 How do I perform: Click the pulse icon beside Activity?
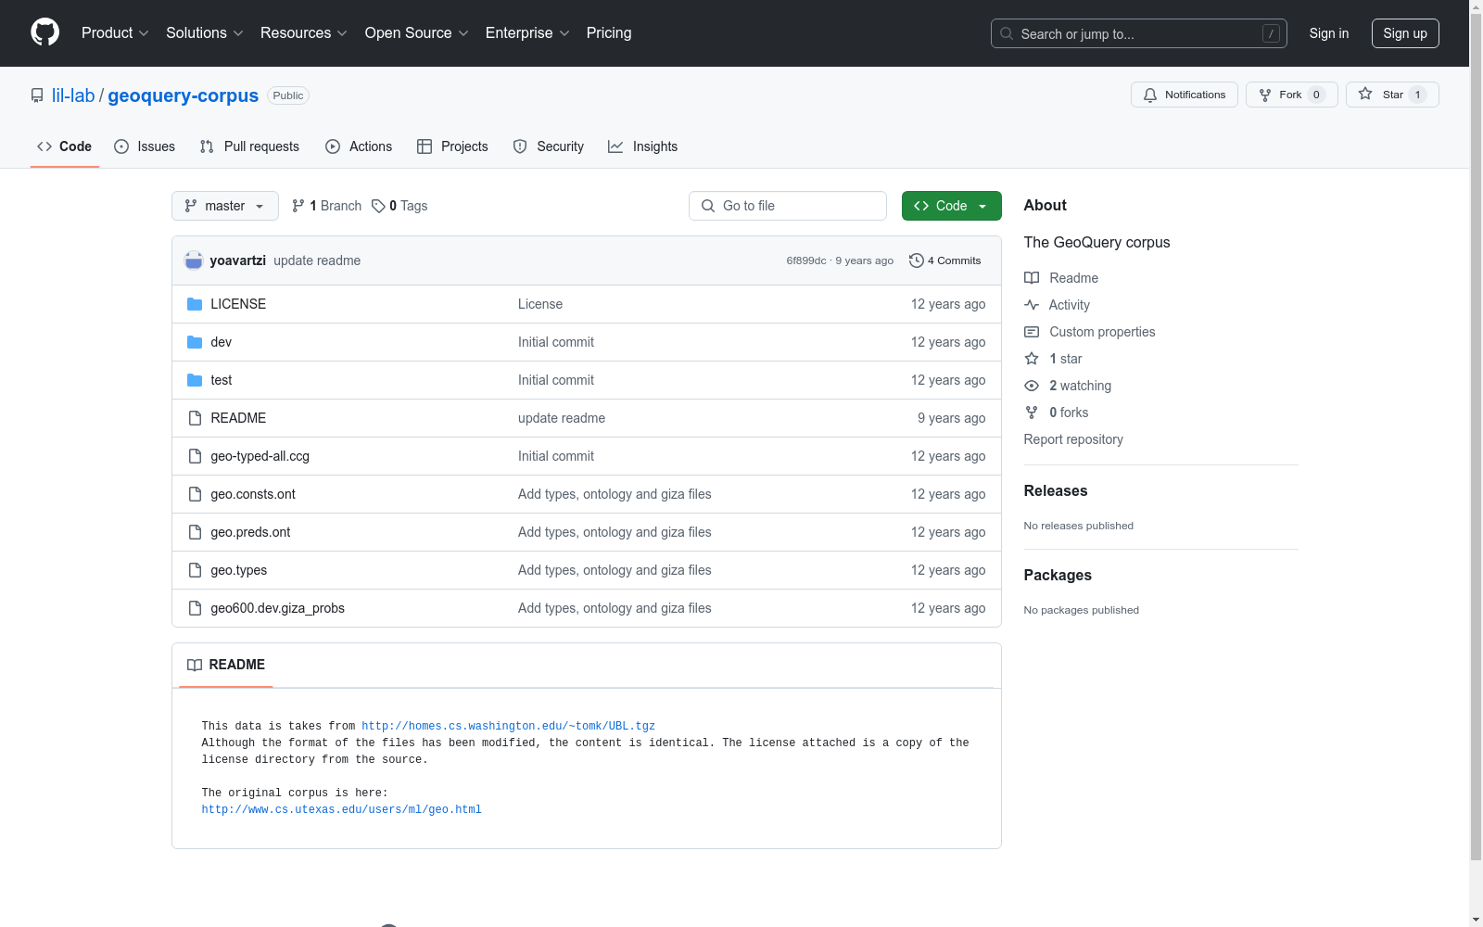point(1032,305)
